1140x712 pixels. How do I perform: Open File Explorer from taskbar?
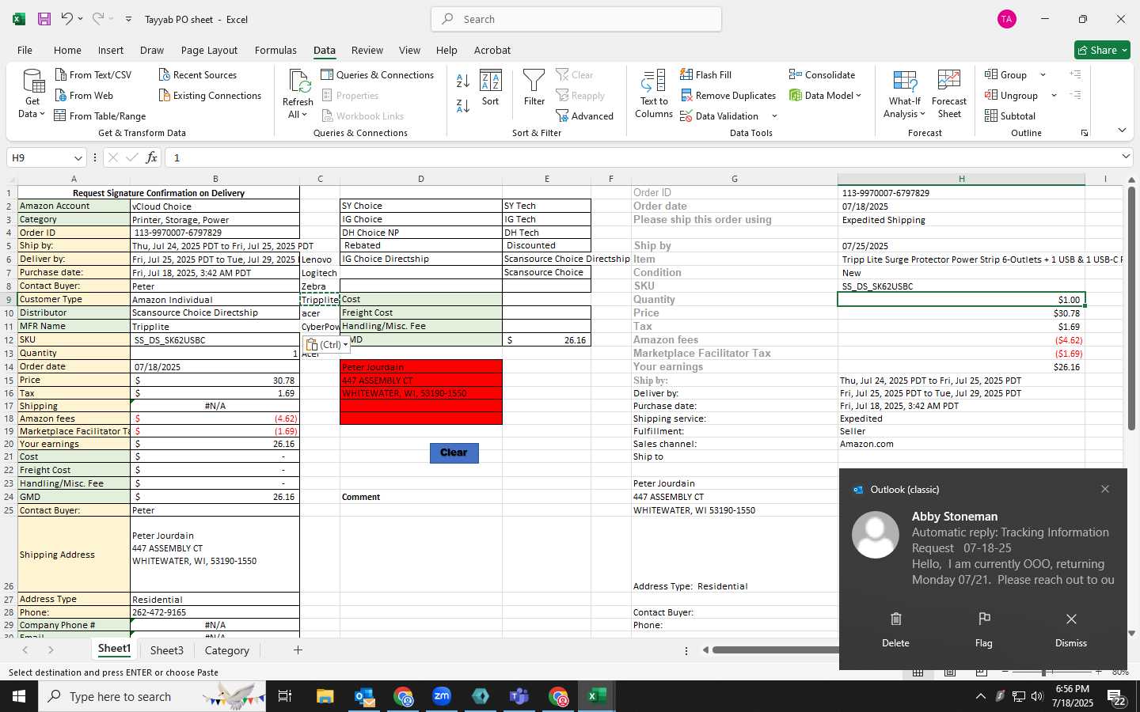tap(325, 696)
